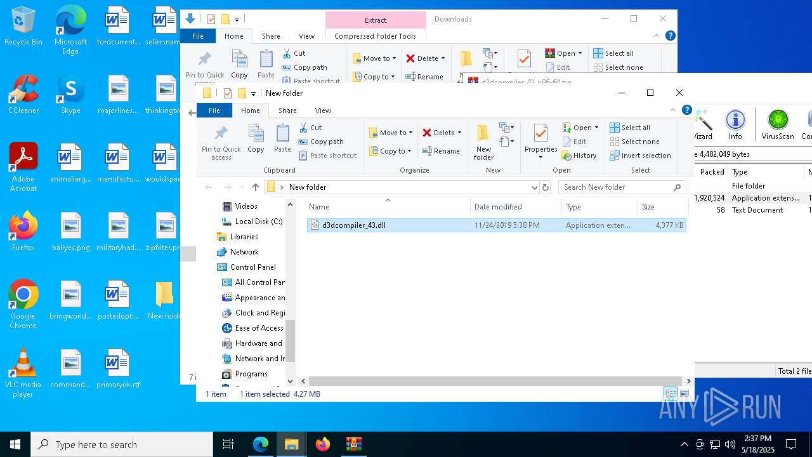Select Videos in navigation pane
Screen dimensions: 812x457
click(x=246, y=206)
